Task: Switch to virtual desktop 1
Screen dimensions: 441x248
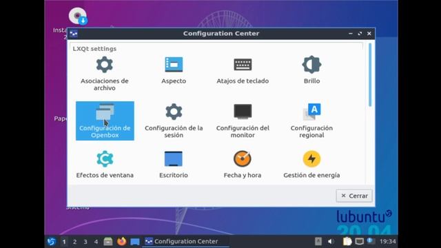Action: pos(64,242)
